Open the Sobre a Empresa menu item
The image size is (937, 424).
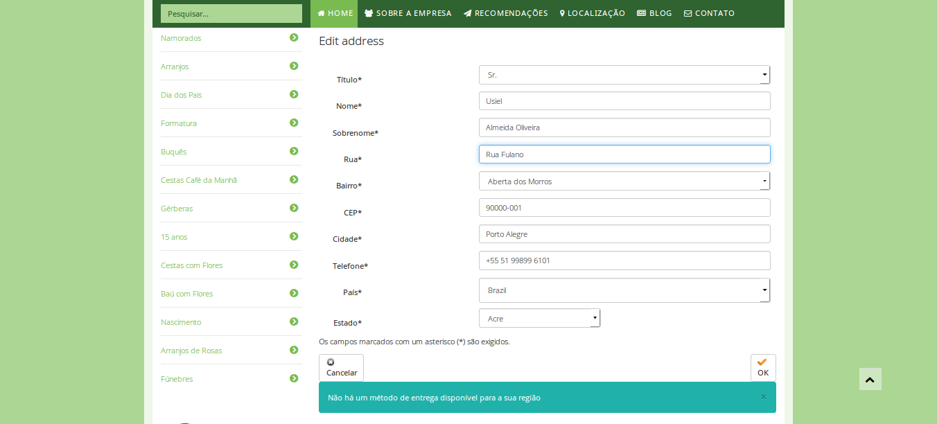pyautogui.click(x=408, y=13)
